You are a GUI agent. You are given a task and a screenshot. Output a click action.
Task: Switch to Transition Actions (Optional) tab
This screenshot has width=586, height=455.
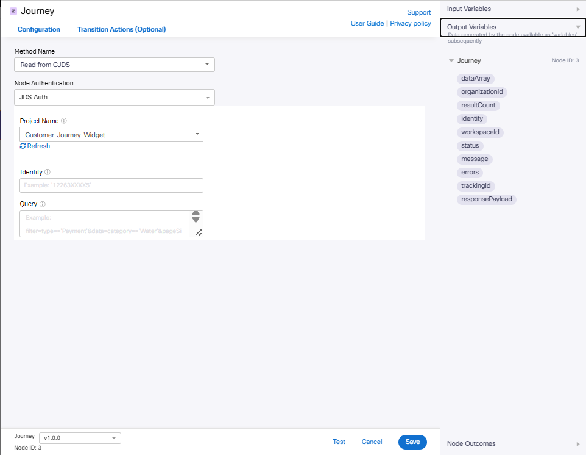(121, 29)
